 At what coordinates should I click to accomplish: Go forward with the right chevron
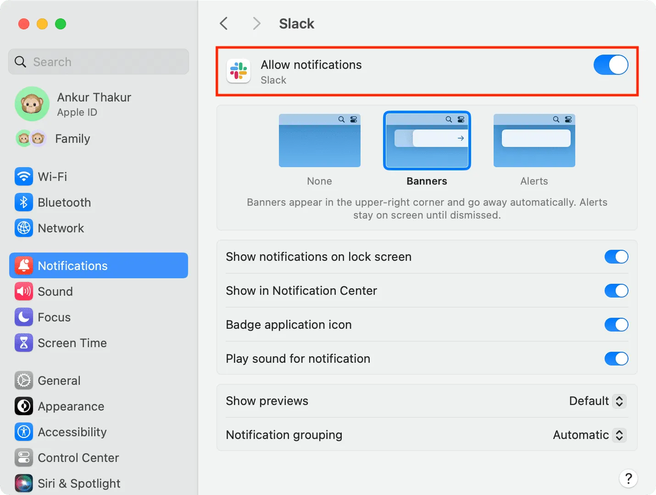coord(256,23)
